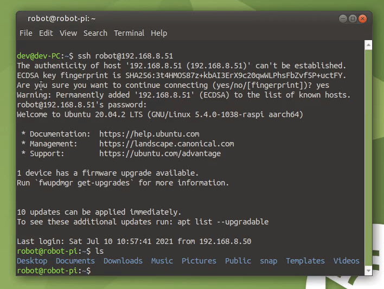
Task: Click the 'Welcome to Ubuntu 20.04.2 LTS' line
Action: click(160, 114)
